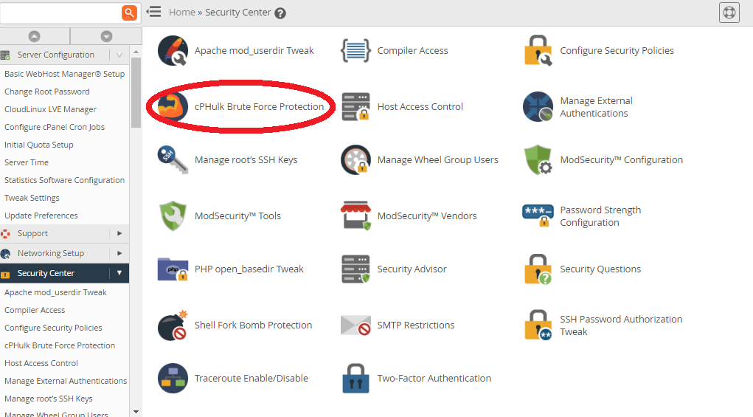Open Two-Factor Authentication blue padlock icon
753x417 pixels.
coord(356,378)
